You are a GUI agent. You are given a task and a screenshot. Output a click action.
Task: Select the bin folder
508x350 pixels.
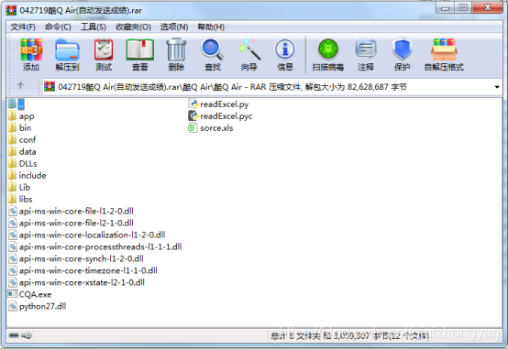point(19,128)
